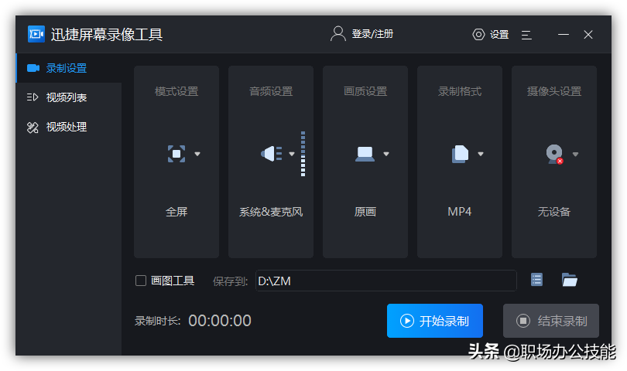627x371 pixels.
Task: Click the 视频列表 list icon
Action: 33,97
